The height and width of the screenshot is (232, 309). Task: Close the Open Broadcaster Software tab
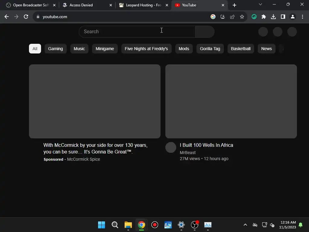click(54, 5)
